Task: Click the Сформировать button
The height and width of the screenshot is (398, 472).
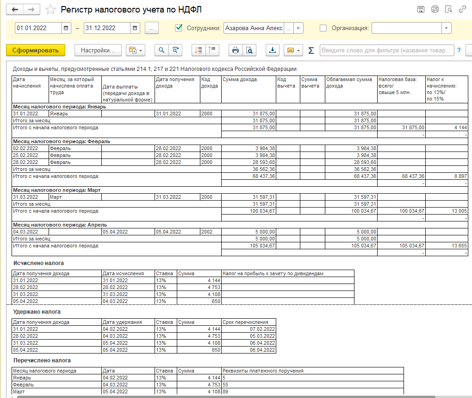Action: 36,51
